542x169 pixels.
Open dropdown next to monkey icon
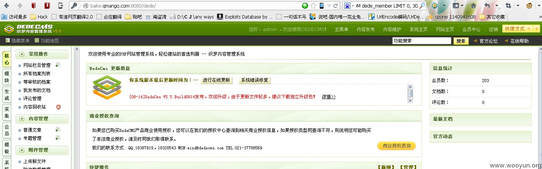coord(539,6)
